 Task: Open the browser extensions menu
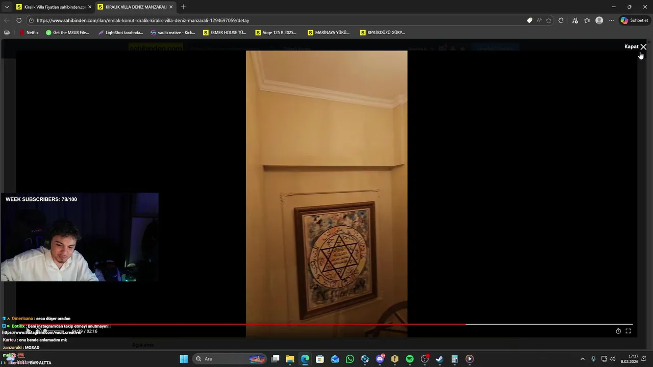tap(561, 20)
